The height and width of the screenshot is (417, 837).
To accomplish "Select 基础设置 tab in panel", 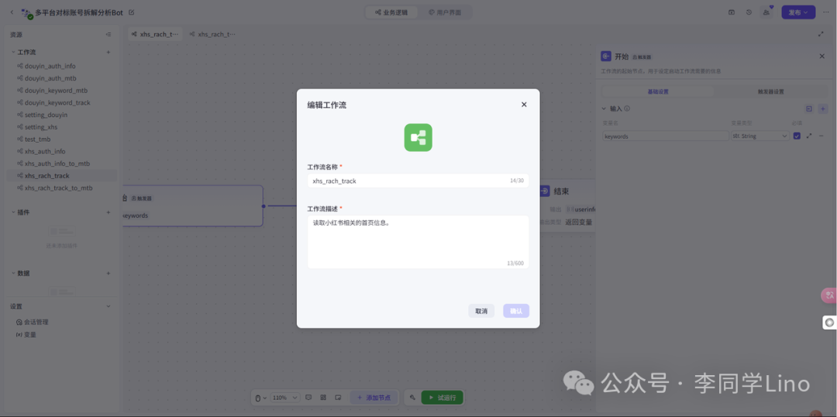I will click(x=658, y=91).
